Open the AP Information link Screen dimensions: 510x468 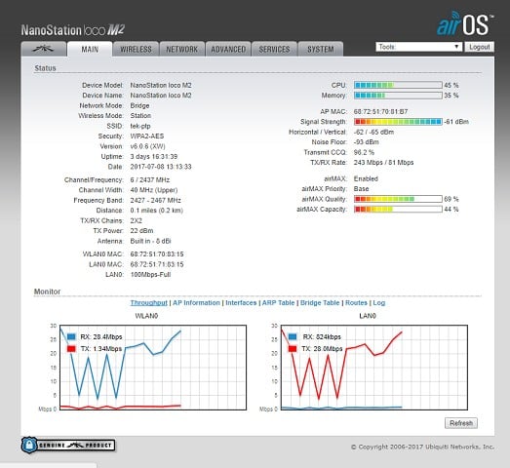(196, 303)
